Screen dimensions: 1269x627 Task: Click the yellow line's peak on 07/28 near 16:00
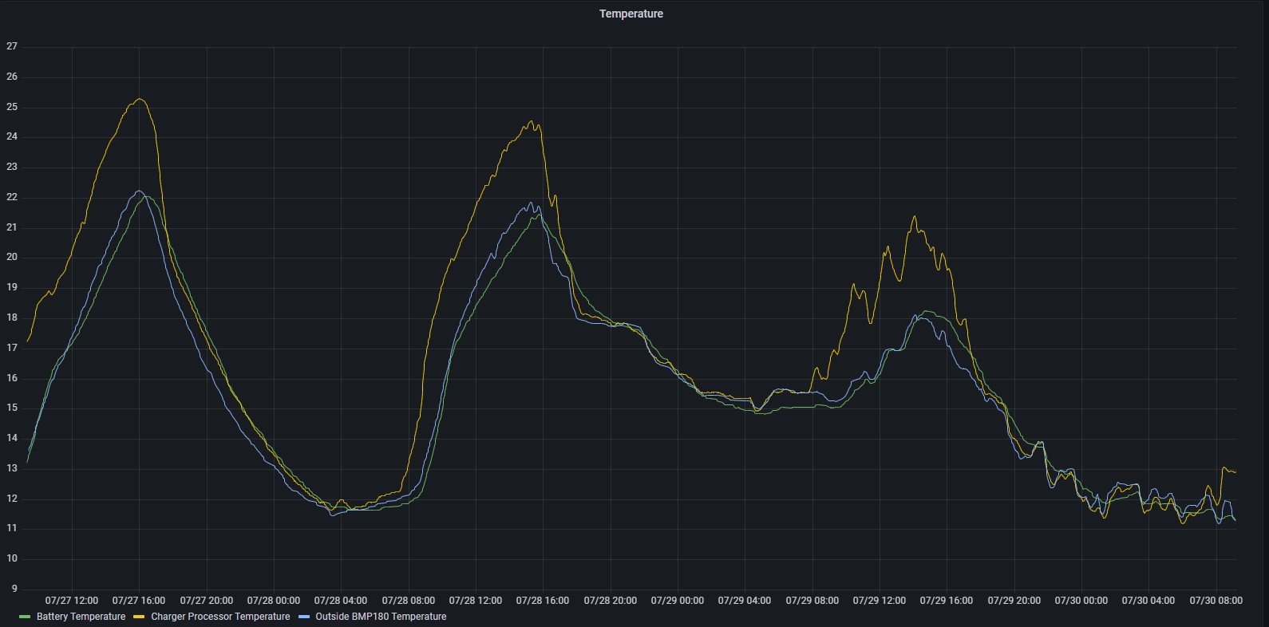tap(532, 121)
